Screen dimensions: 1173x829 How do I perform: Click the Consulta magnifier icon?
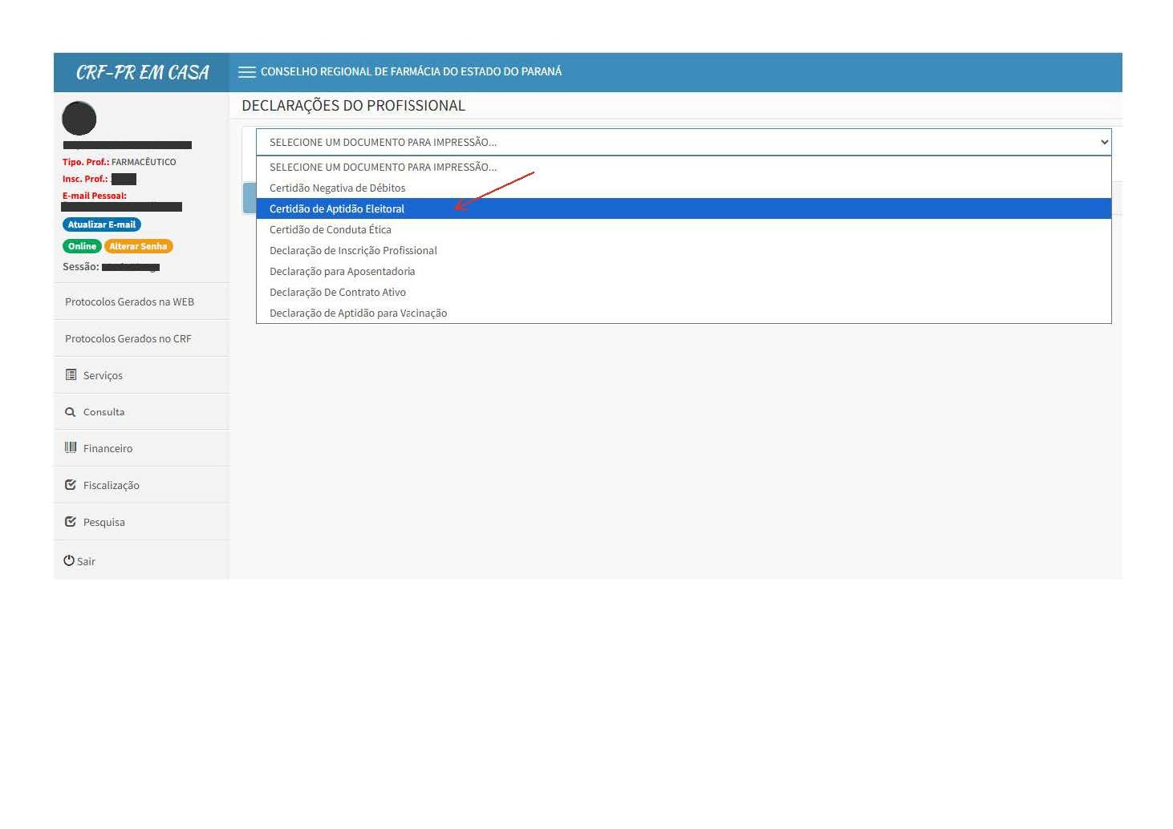coord(71,412)
